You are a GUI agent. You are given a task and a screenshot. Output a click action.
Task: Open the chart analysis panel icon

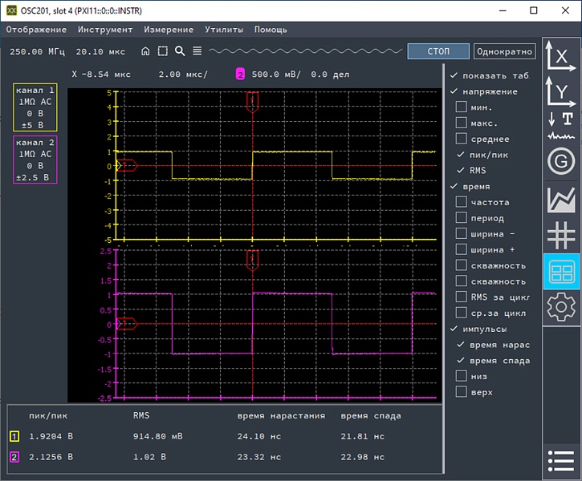pyautogui.click(x=561, y=199)
